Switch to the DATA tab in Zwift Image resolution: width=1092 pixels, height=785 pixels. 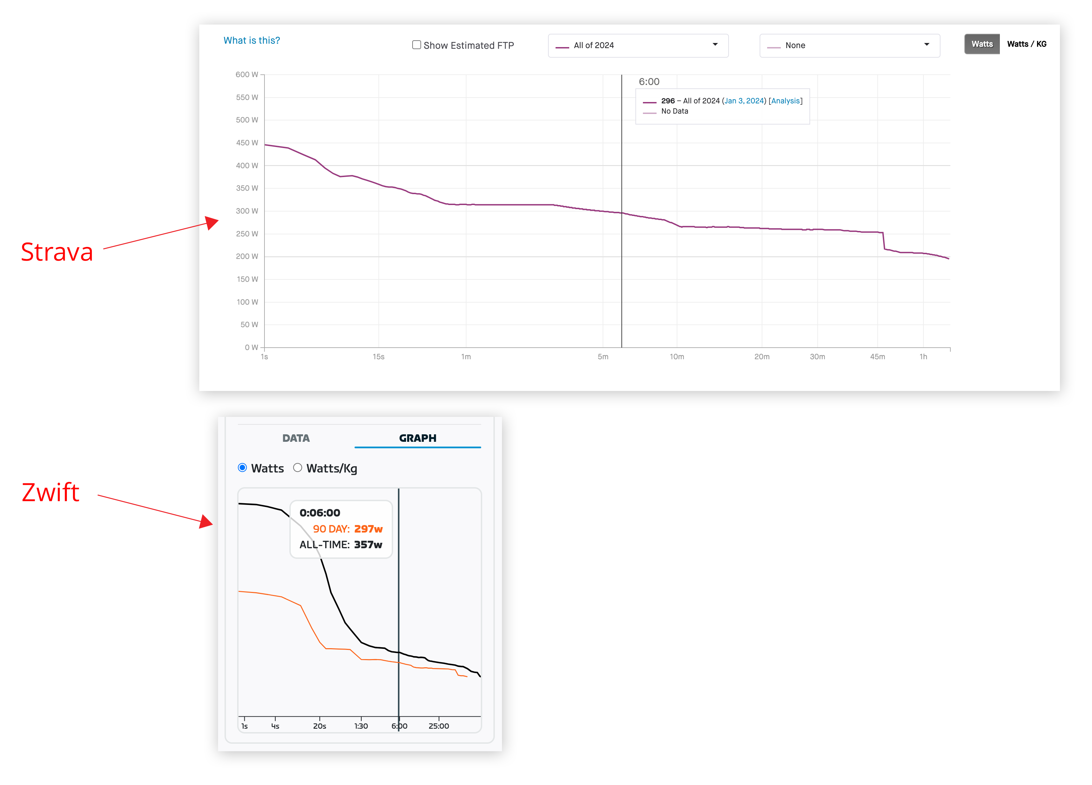point(296,438)
